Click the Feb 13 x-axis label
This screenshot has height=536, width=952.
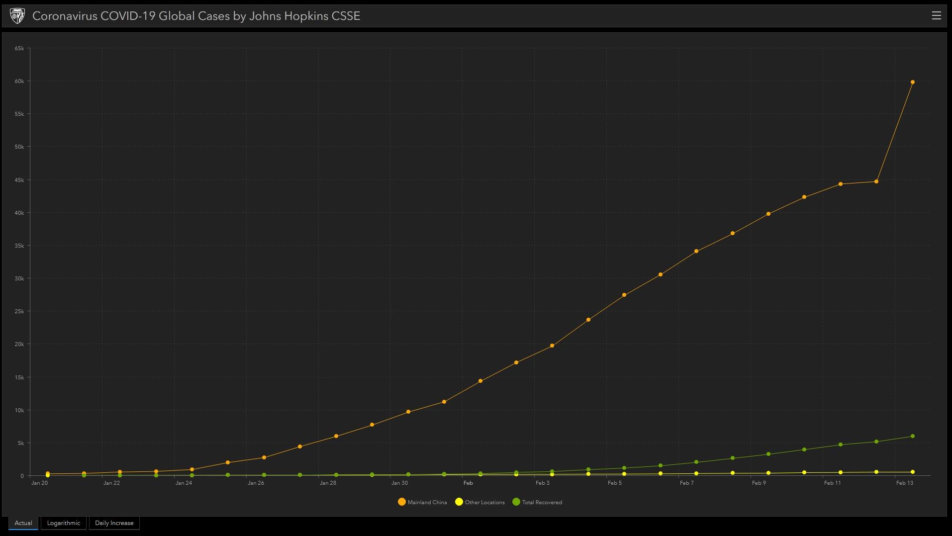click(x=904, y=483)
